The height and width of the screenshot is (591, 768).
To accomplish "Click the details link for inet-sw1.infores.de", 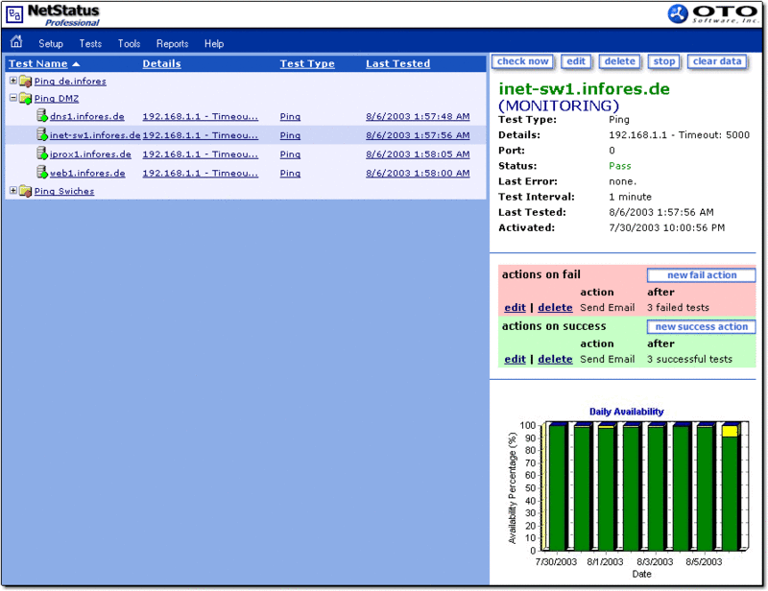I will 200,135.
